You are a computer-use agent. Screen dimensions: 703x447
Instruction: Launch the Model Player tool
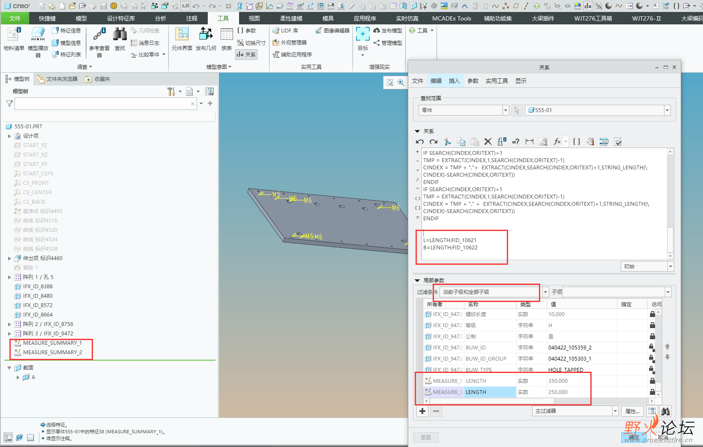(x=38, y=42)
